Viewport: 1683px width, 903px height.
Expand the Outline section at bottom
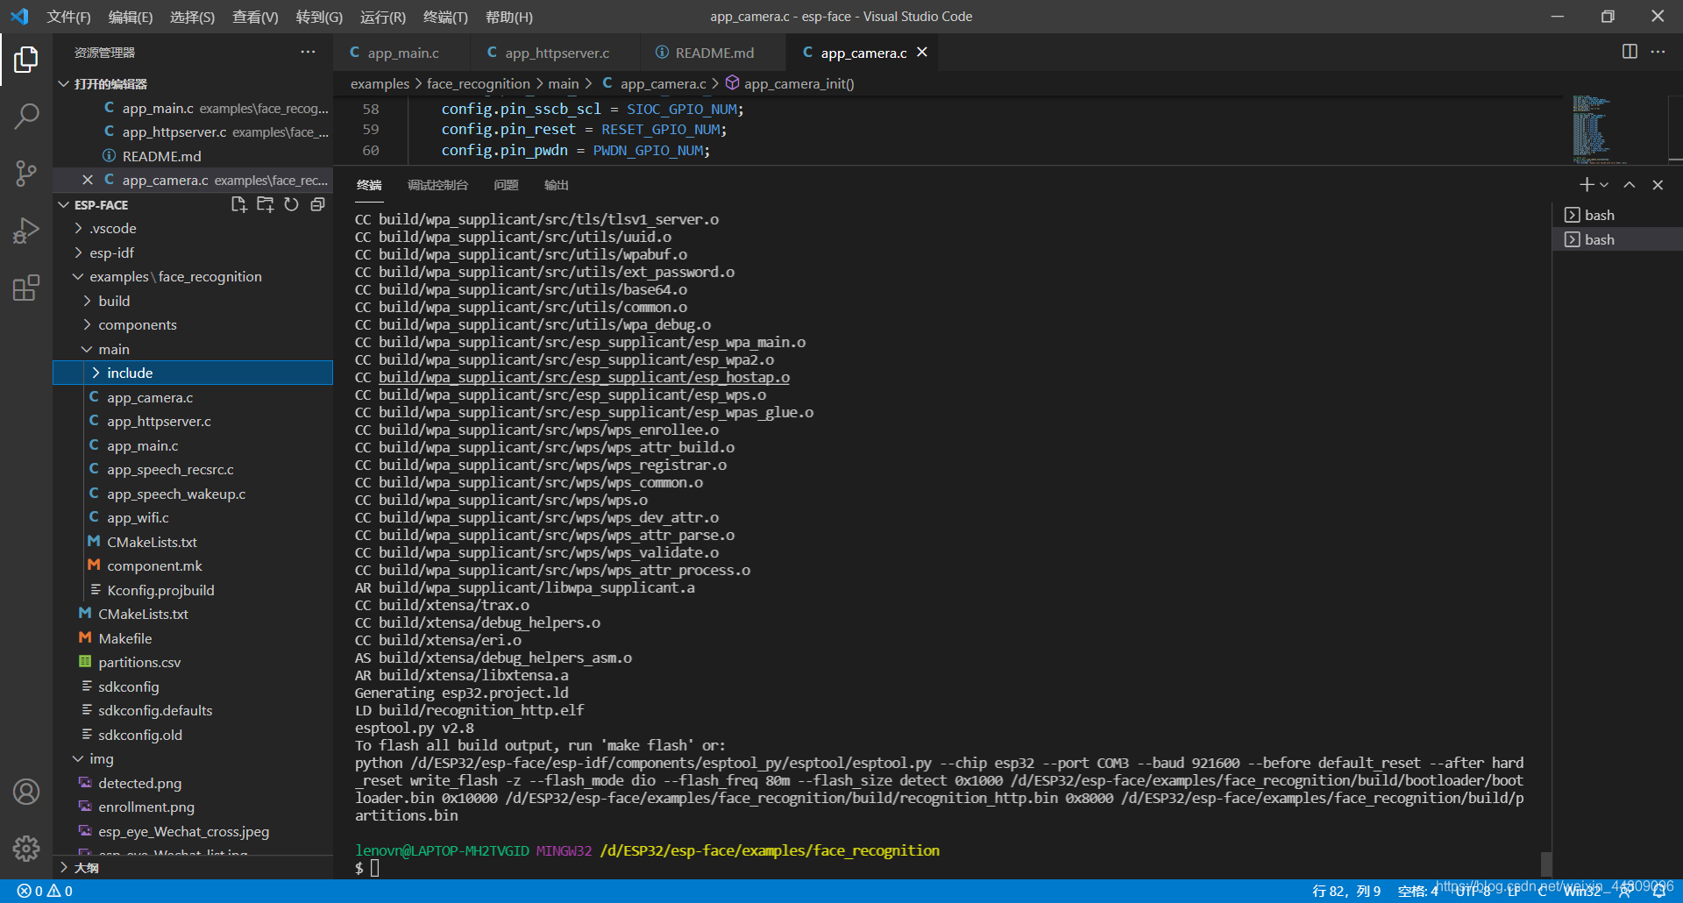(64, 867)
